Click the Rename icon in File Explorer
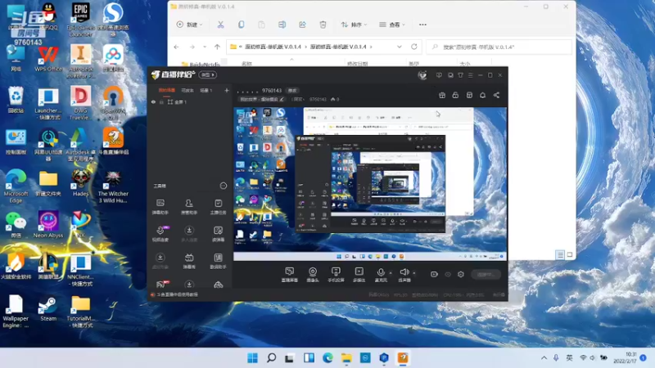The width and height of the screenshot is (655, 368). (282, 25)
